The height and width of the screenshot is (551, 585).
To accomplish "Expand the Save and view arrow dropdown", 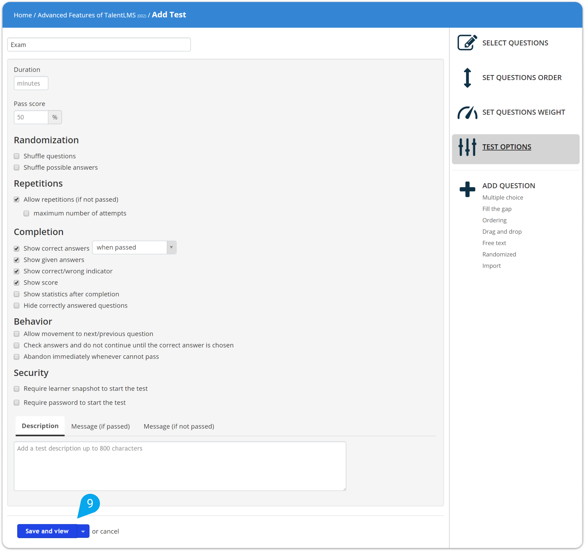I will [x=83, y=531].
